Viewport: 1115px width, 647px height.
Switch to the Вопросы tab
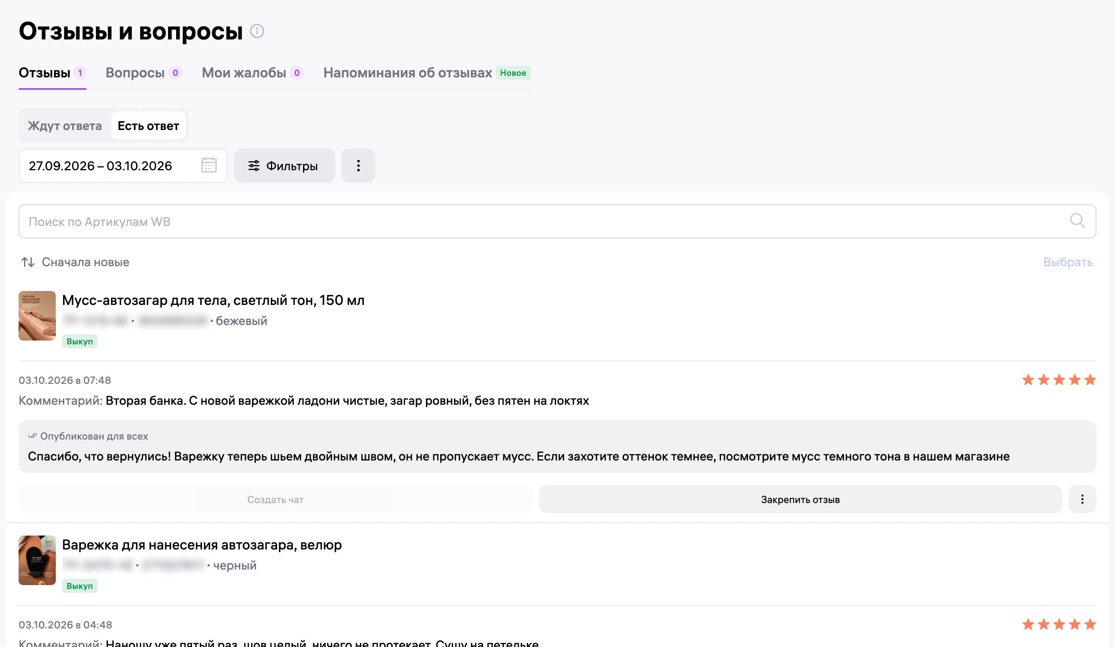144,73
